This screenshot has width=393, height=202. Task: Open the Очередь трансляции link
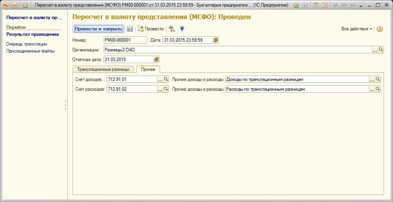click(26, 44)
